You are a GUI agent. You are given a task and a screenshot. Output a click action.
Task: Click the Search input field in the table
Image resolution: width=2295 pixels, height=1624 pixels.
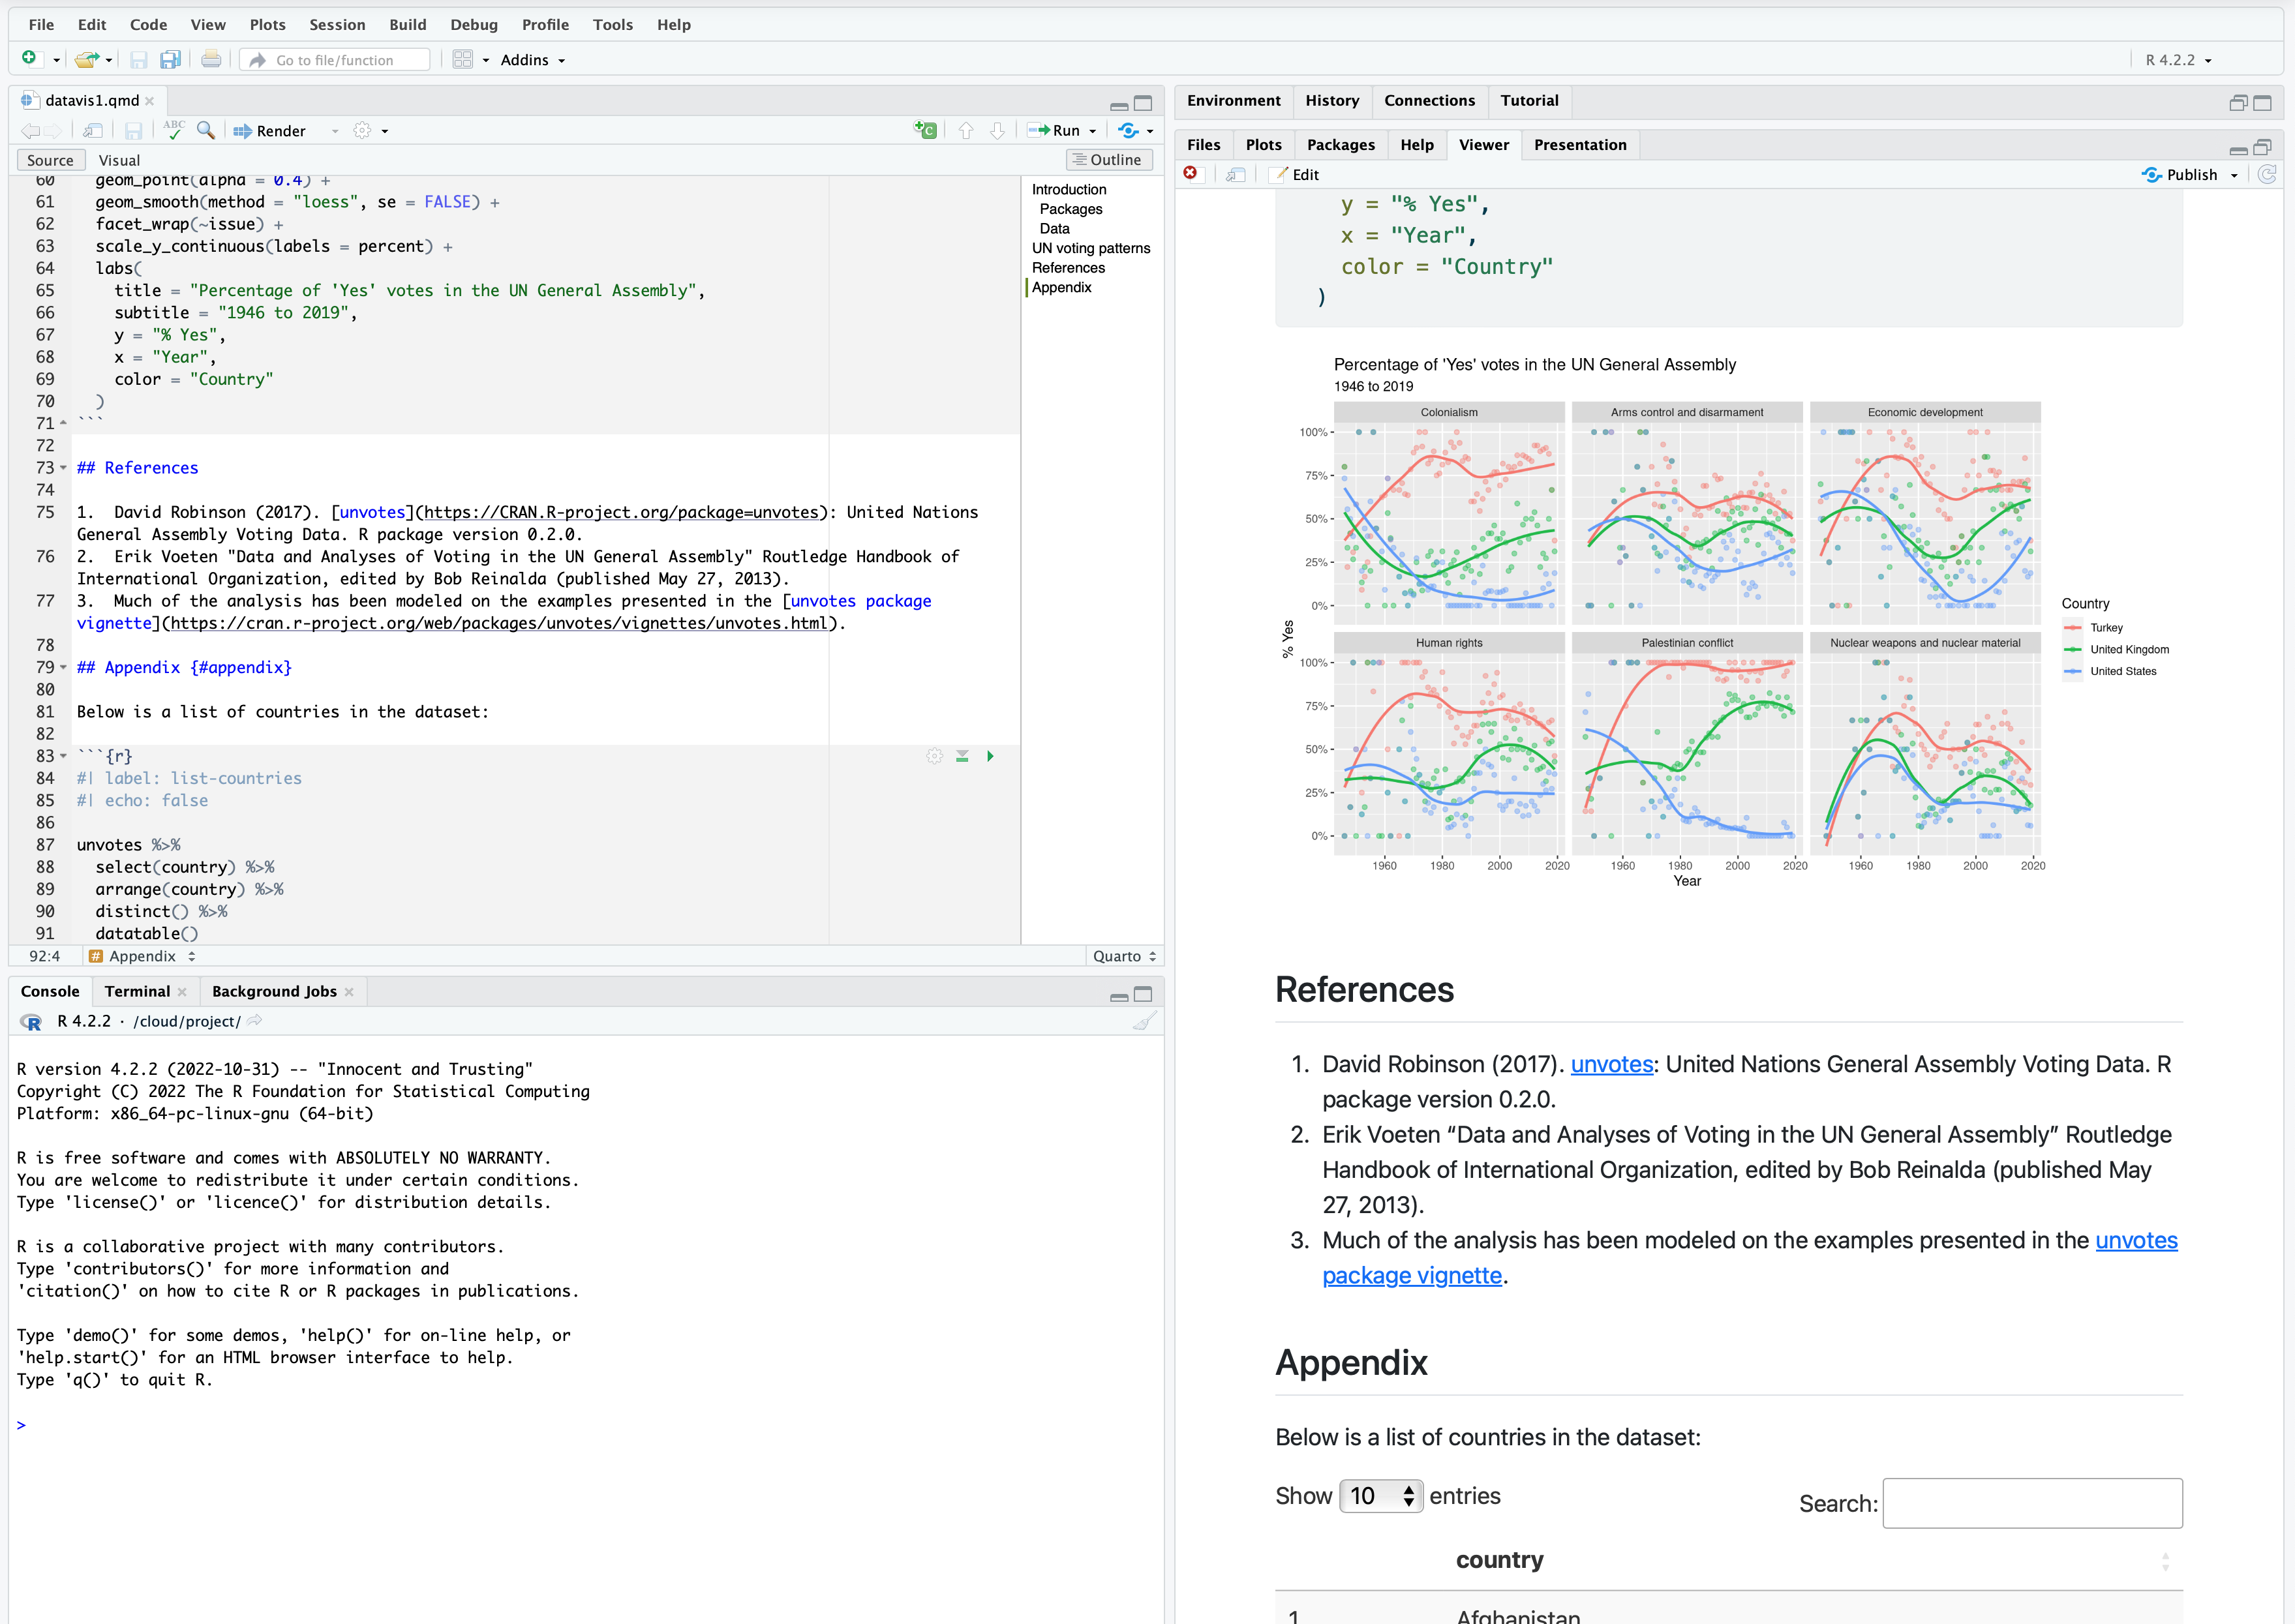[x=2032, y=1503]
